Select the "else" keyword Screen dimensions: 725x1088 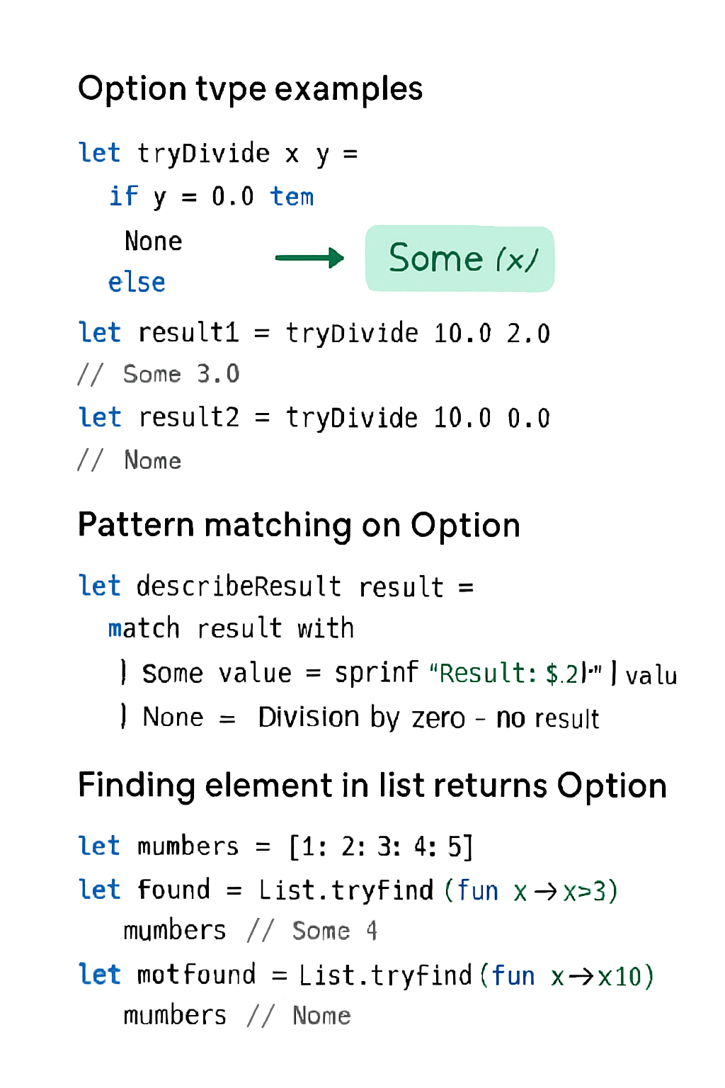pos(137,283)
